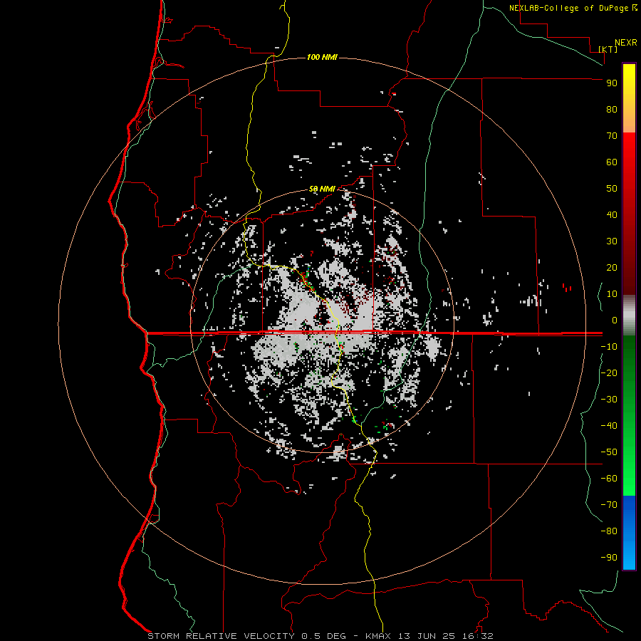Click the 50 NMI range ring label
The width and height of the screenshot is (641, 641).
[x=322, y=189]
